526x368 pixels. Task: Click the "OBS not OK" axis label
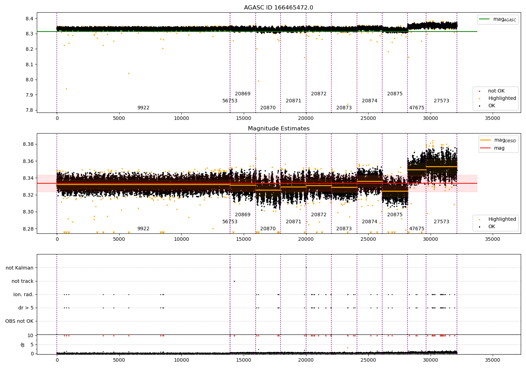point(19,321)
